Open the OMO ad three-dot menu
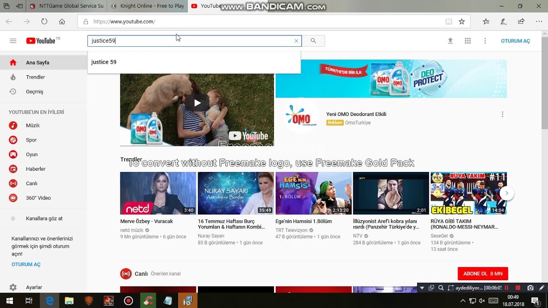The image size is (548, 308). pos(502,114)
